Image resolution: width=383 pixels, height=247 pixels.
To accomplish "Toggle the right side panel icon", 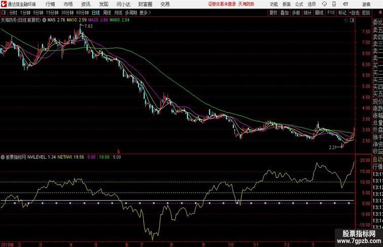I will pyautogui.click(x=352, y=20).
